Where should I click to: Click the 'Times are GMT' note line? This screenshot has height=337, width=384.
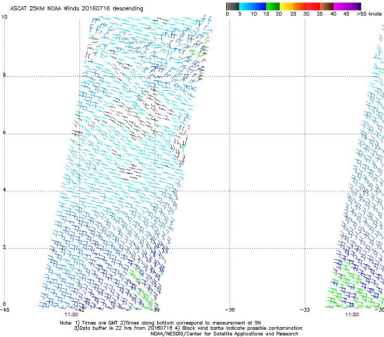(160, 323)
